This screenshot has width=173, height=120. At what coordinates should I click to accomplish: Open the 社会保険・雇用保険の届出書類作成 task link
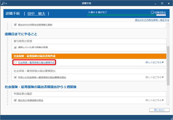click(36, 63)
